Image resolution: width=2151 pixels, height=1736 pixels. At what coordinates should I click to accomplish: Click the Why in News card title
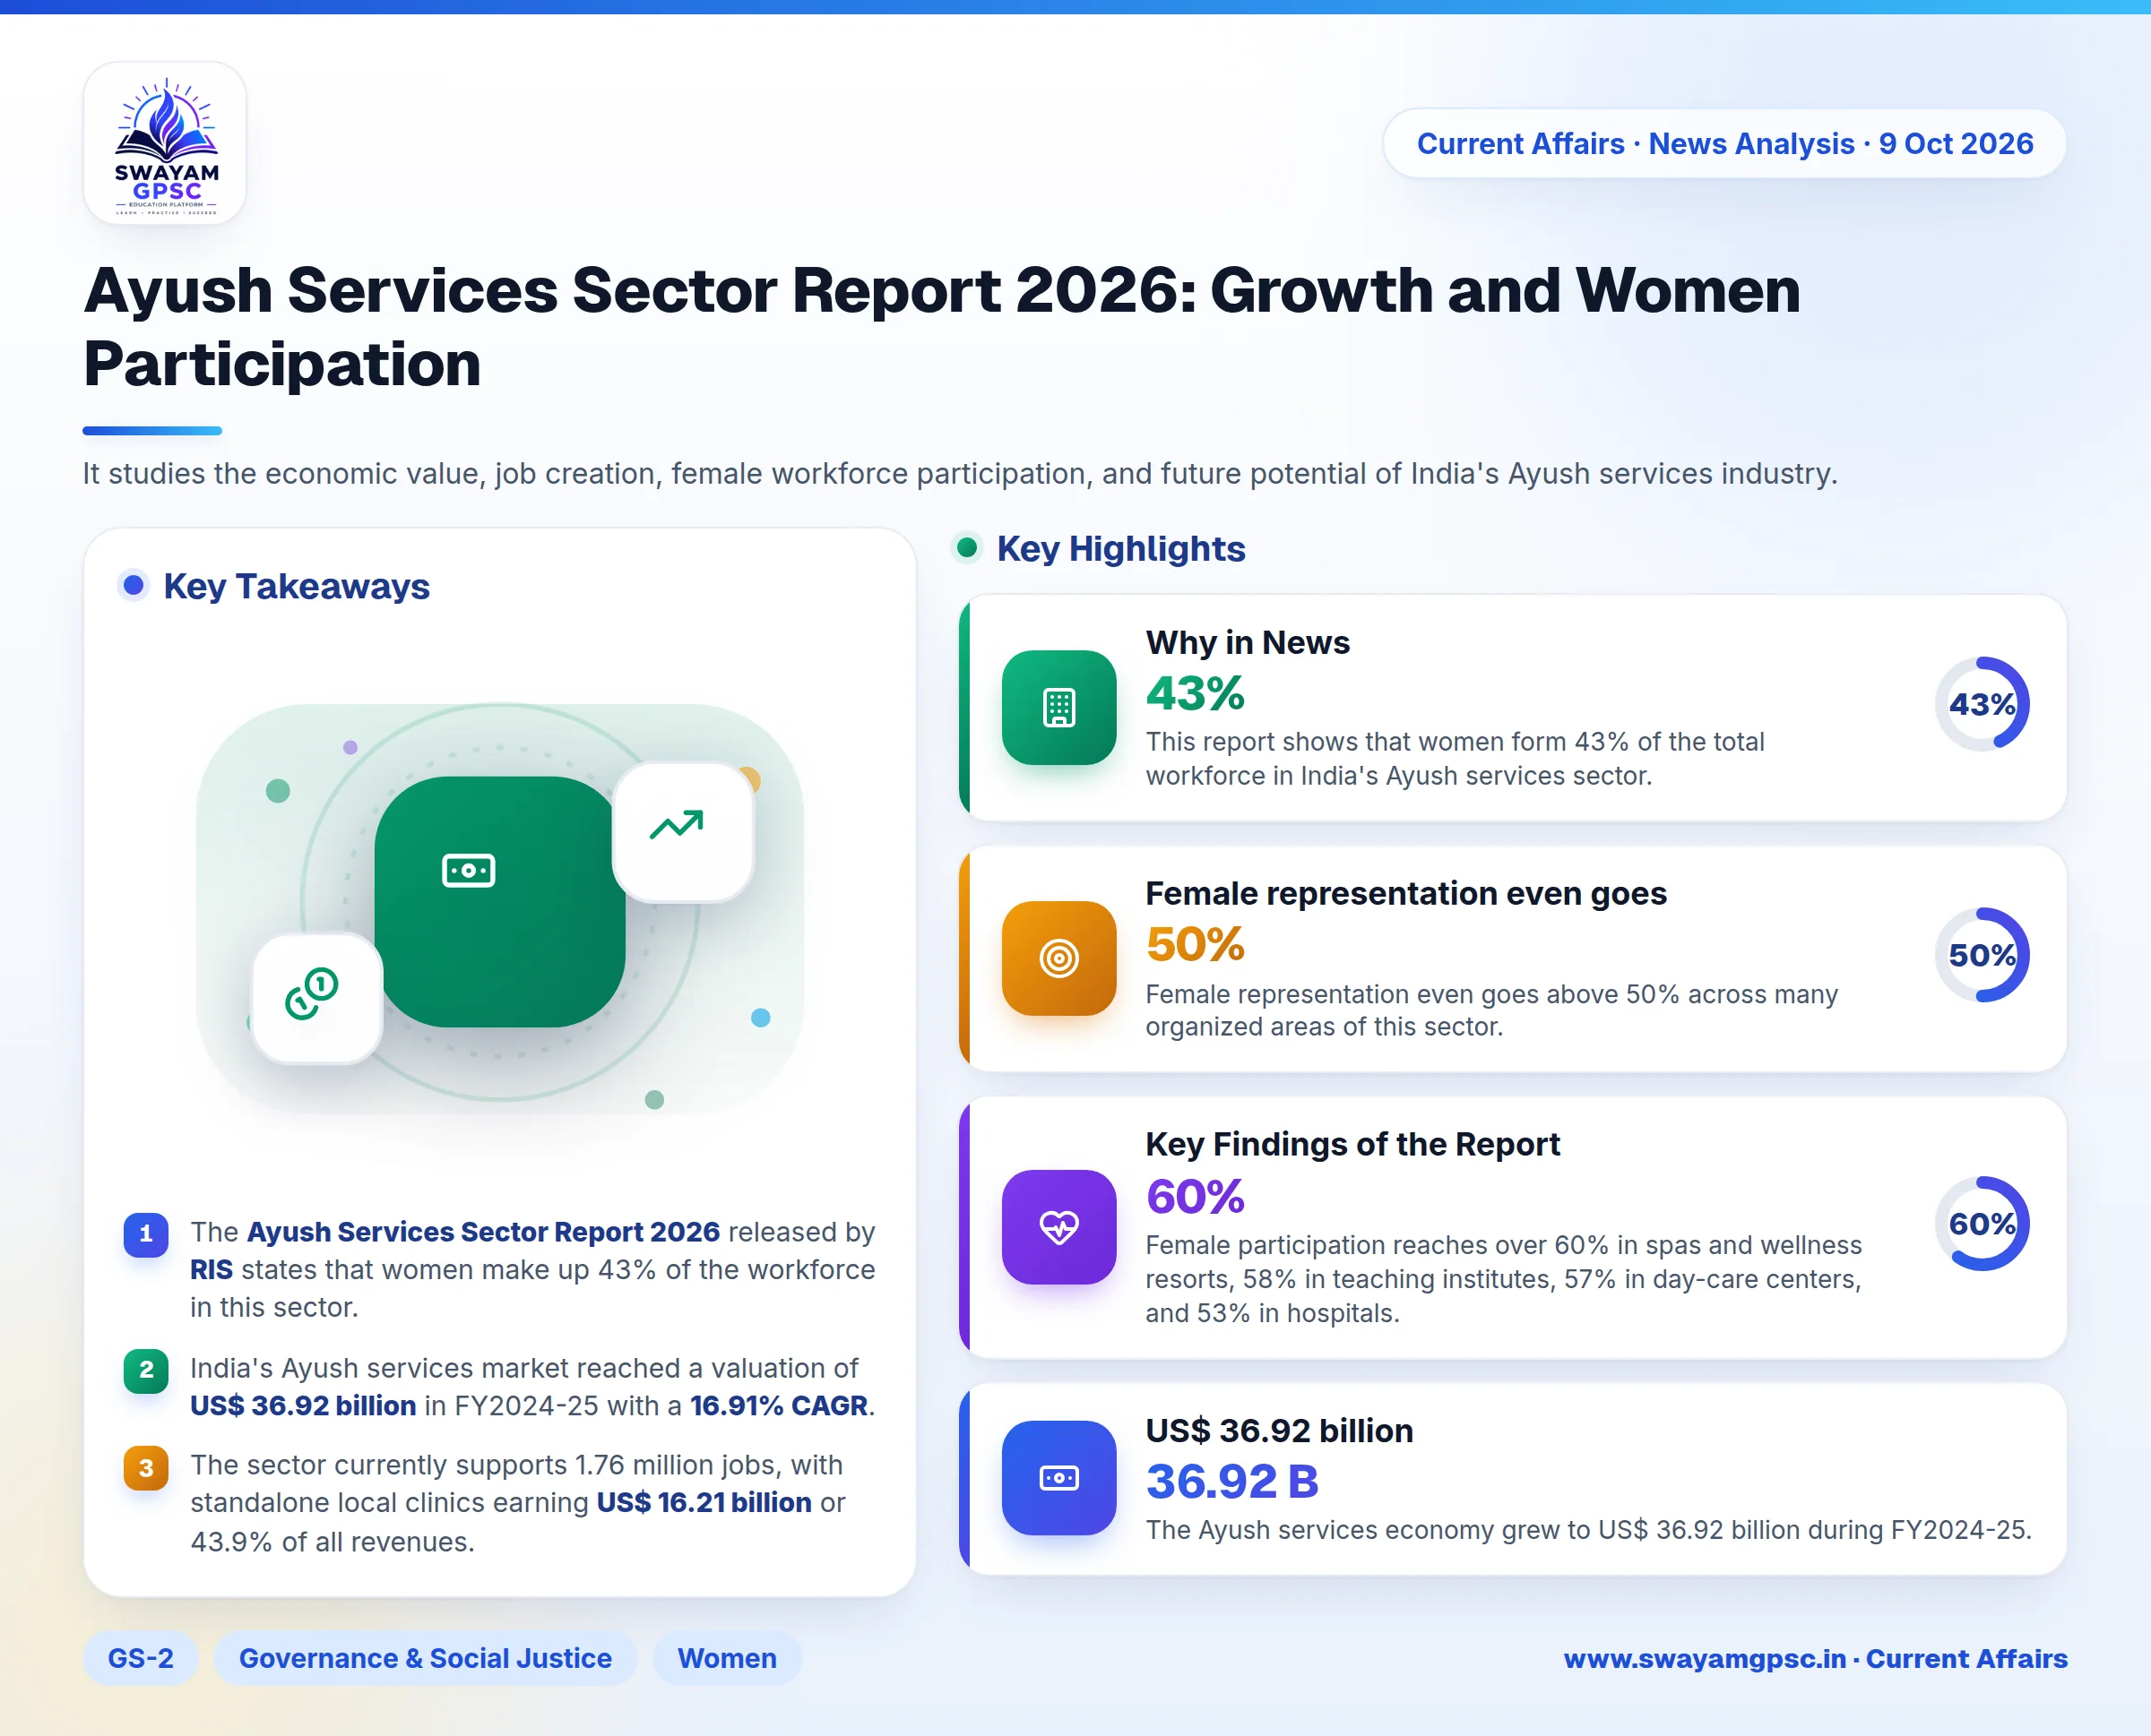point(1248,642)
